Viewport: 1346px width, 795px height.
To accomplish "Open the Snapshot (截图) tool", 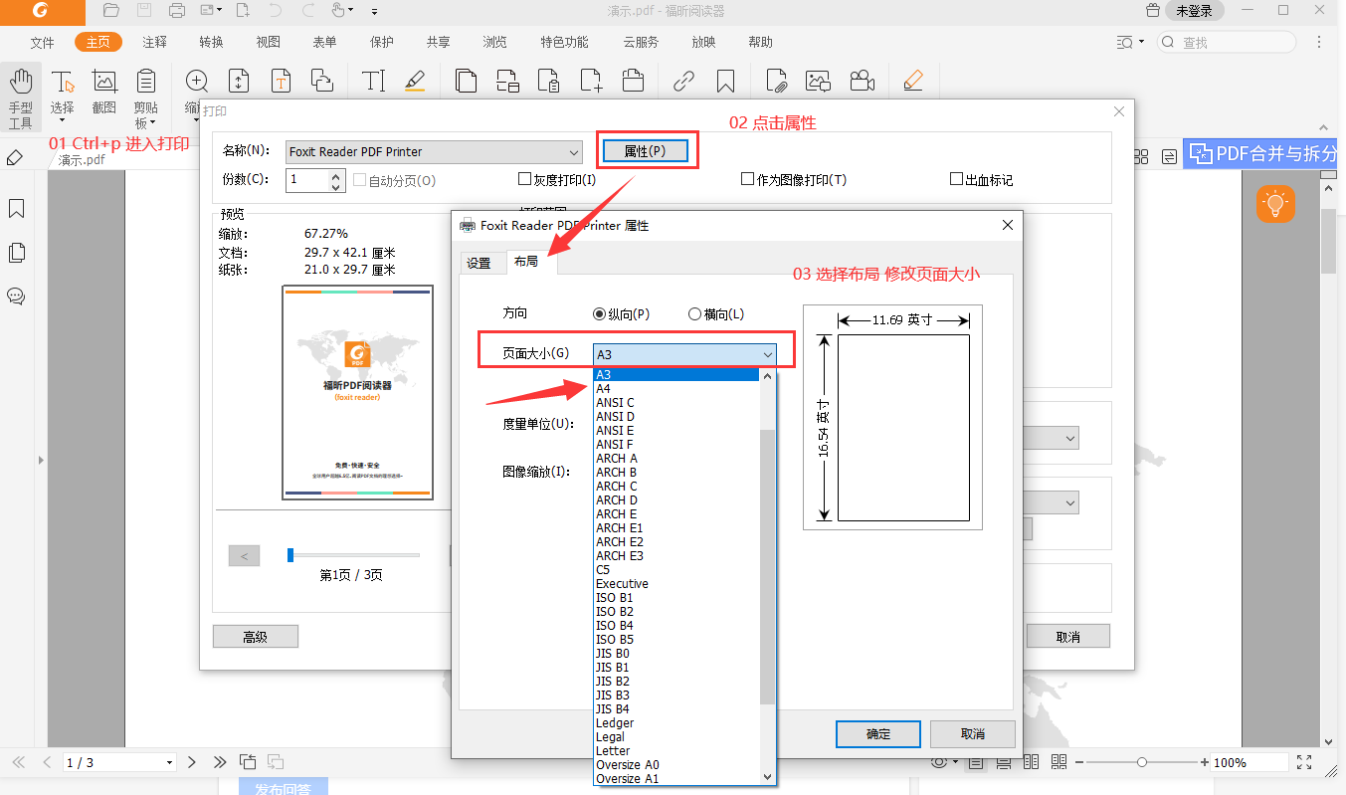I will click(x=104, y=92).
